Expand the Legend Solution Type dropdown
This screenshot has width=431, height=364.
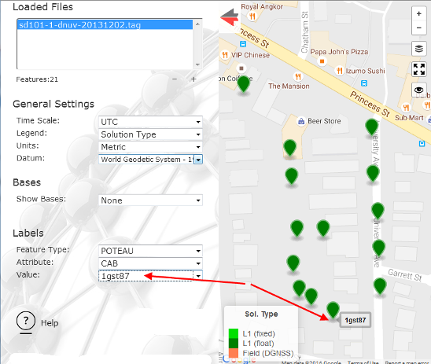point(150,134)
